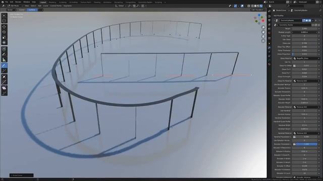Screen dimensions: 323x181
Task: Select the Randomize tool in toolbar
Action: click(x=4, y=94)
